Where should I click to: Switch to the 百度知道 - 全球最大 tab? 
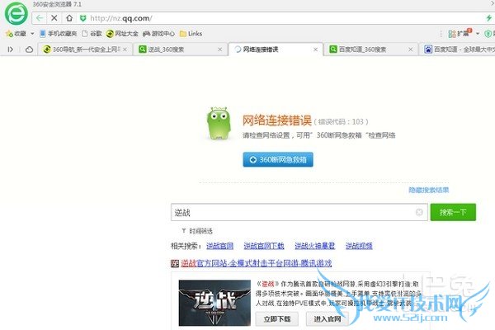pyautogui.click(x=458, y=49)
